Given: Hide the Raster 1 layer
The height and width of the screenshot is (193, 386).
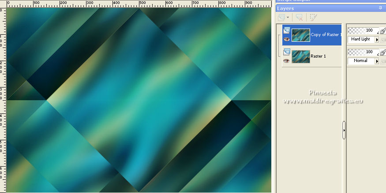Looking at the screenshot, I should tap(286, 61).
